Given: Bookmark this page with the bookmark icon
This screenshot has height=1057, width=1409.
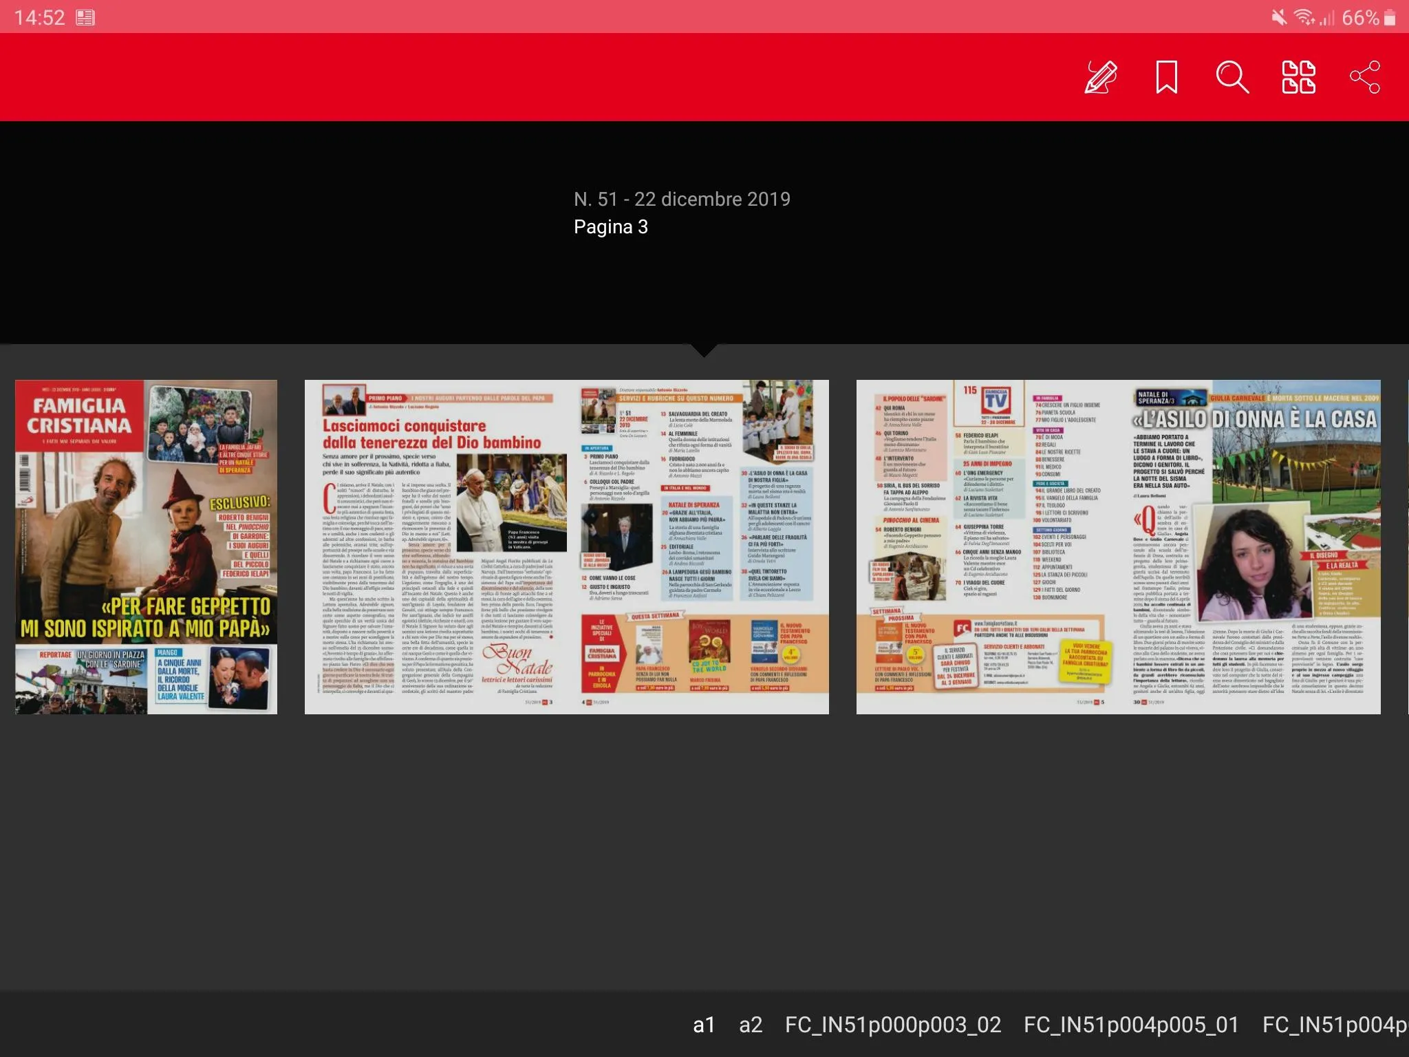Looking at the screenshot, I should click(1166, 77).
